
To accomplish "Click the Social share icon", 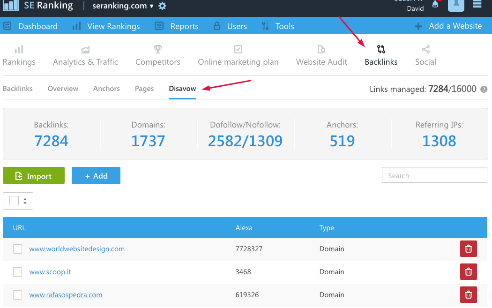I will click(426, 49).
